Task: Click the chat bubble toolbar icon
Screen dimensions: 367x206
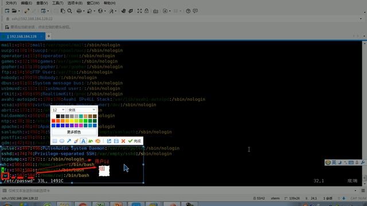Action: pos(195,11)
